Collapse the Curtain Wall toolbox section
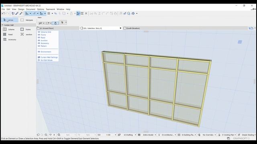This screenshot has width=257, height=144. pos(2,25)
